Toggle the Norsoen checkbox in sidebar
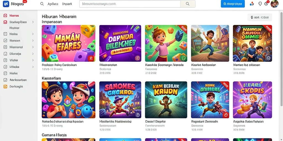 click(x=6, y=41)
